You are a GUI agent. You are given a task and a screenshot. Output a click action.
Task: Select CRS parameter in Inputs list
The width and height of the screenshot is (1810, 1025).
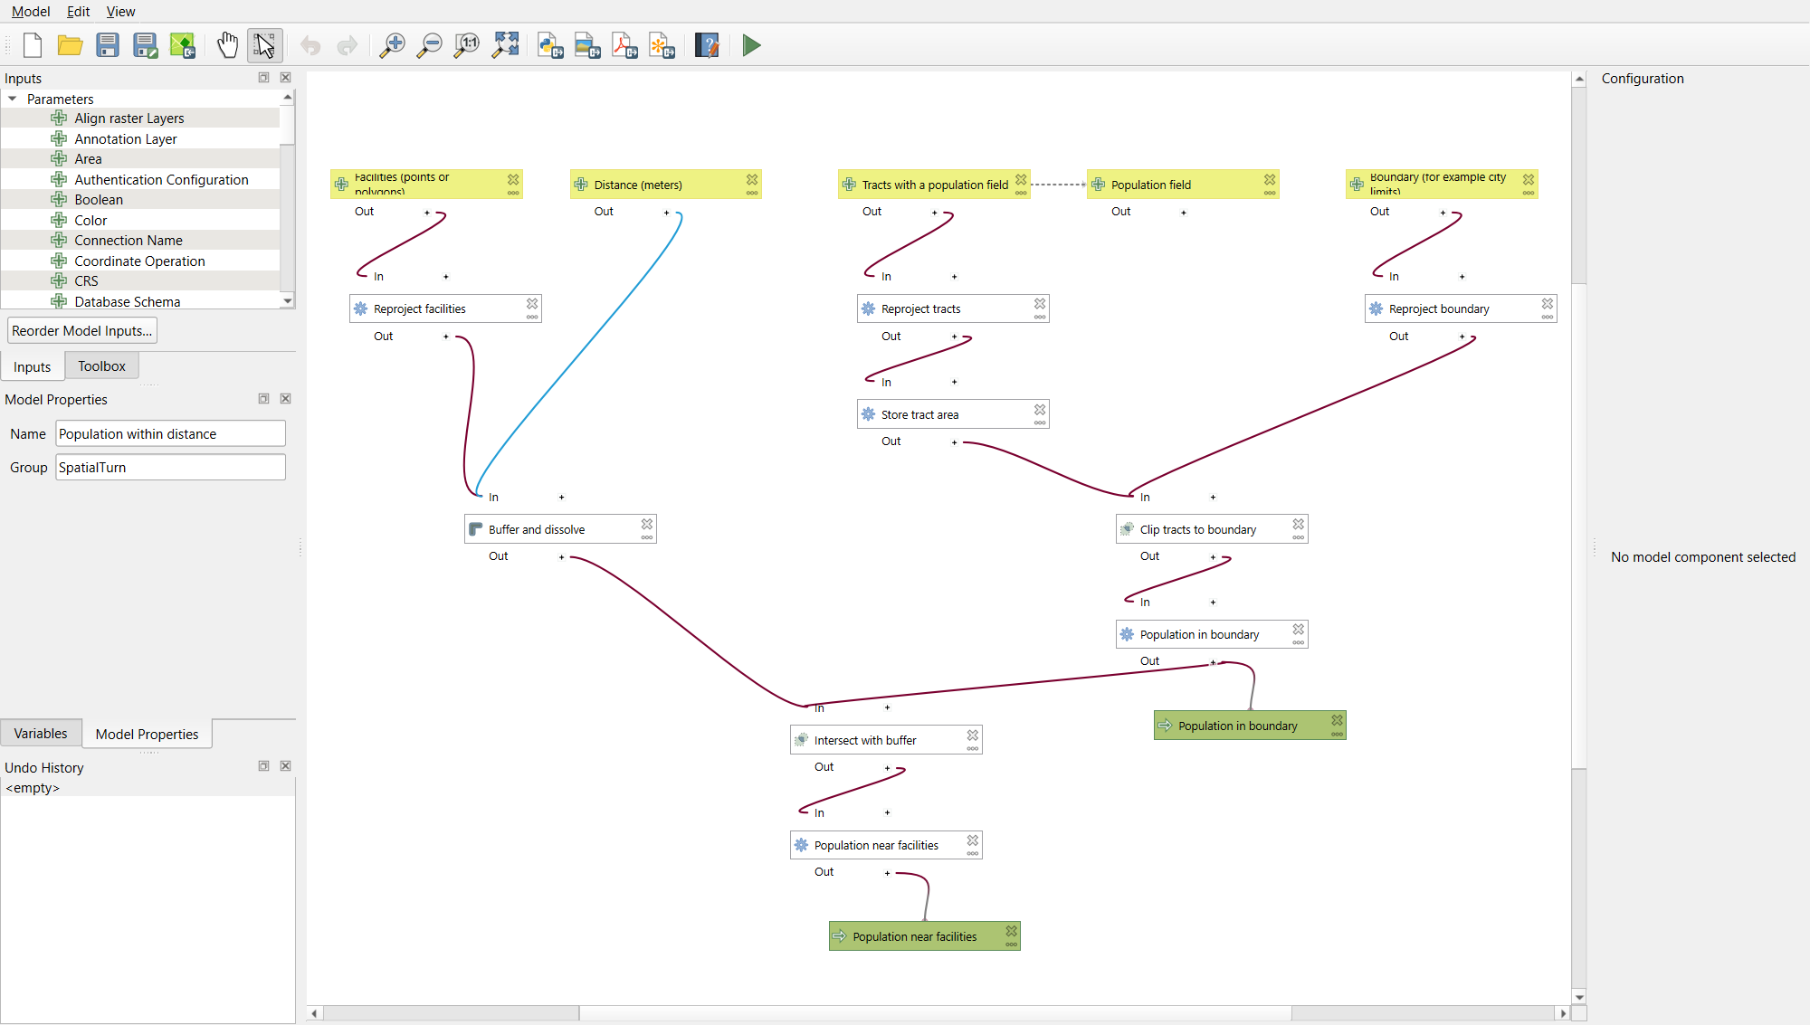[86, 281]
